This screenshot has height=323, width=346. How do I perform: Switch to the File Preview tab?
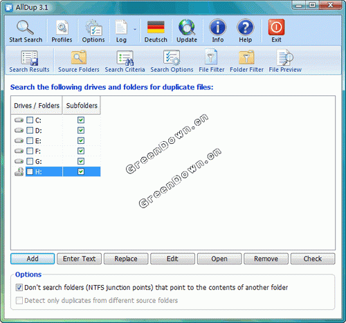click(285, 62)
